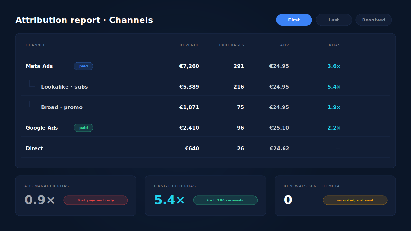Click the recorded, not sent badge
The image size is (411, 231).
click(x=355, y=200)
